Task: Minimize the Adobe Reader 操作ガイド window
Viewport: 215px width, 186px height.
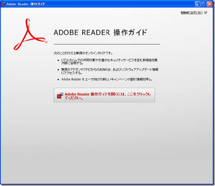Action: [198, 4]
